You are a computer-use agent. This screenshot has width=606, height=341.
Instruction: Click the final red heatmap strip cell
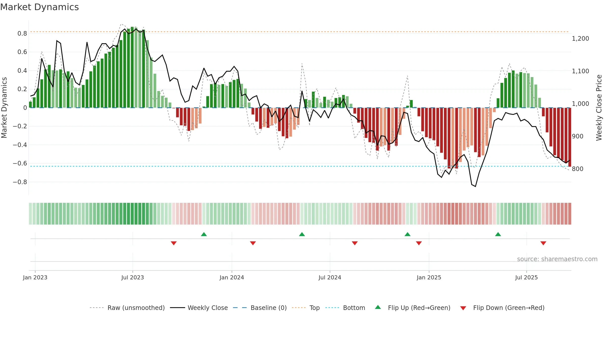tap(570, 214)
